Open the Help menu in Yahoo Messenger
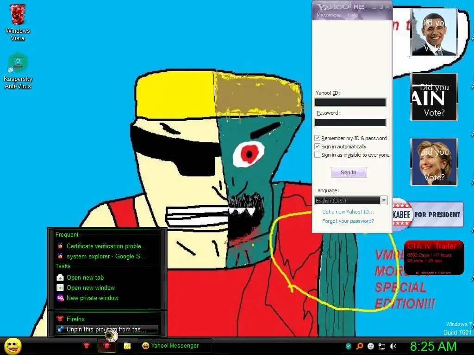 tap(353, 15)
